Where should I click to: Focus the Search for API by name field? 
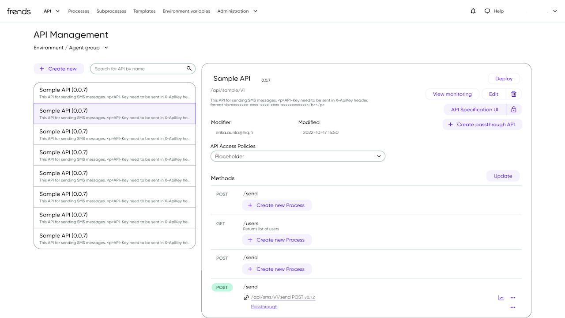pos(143,68)
